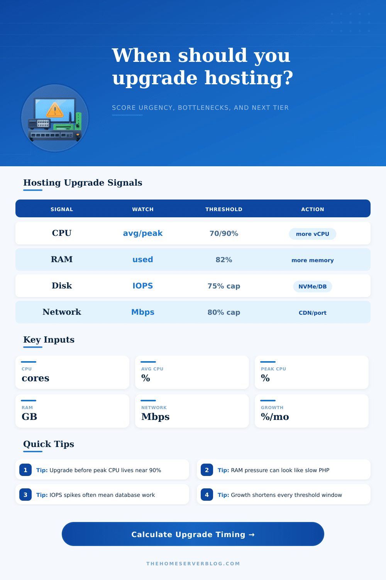386x580 pixels.
Task: Click the 'NVMe/DB' action pill
Action: (x=313, y=287)
